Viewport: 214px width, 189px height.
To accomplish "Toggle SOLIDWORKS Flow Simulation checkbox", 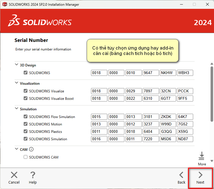I will coord(25,117).
